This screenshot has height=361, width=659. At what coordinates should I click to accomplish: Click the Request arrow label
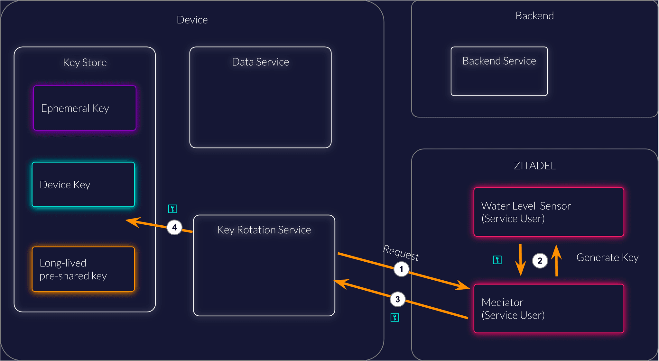coord(401,253)
